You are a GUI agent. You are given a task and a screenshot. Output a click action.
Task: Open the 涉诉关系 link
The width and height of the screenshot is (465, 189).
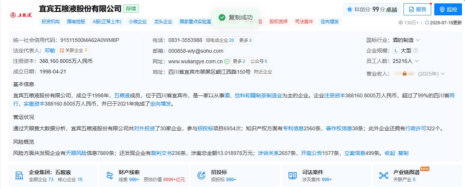[x=268, y=153]
